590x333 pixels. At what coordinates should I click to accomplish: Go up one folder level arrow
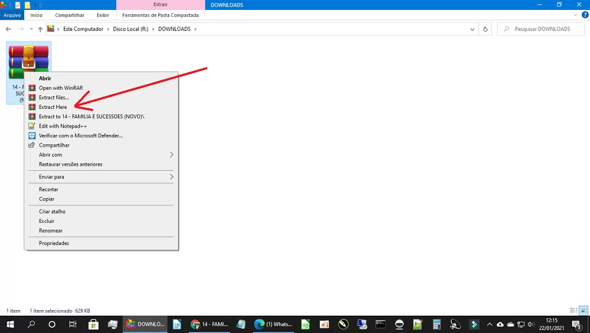click(x=40, y=29)
